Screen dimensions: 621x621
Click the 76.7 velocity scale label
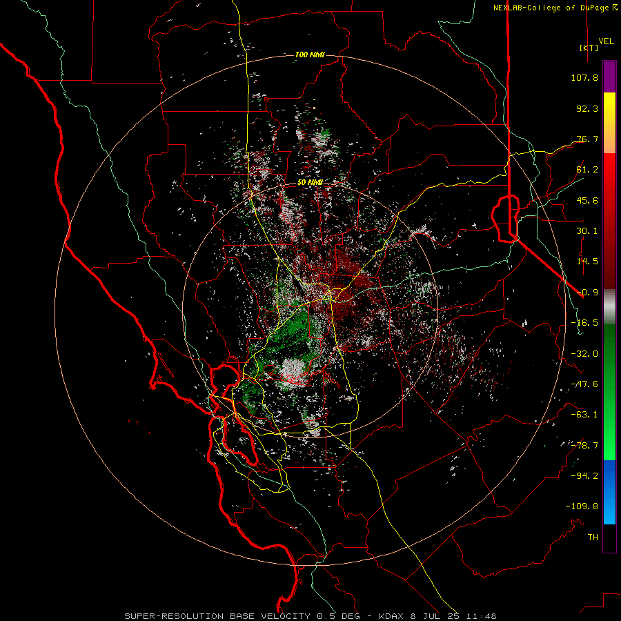pyautogui.click(x=587, y=139)
